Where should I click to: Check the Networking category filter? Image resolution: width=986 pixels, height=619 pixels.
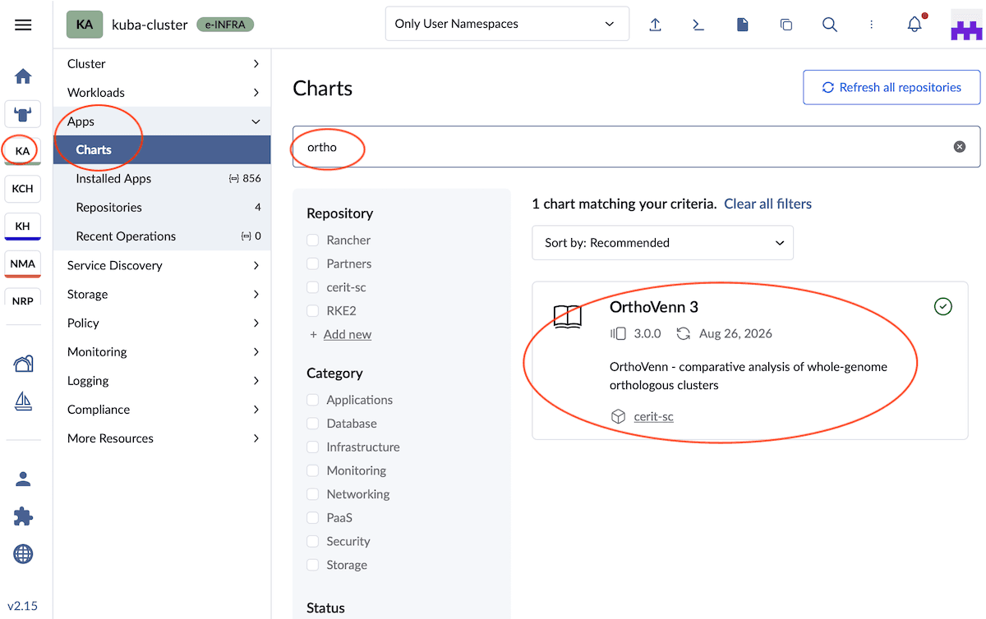(312, 494)
